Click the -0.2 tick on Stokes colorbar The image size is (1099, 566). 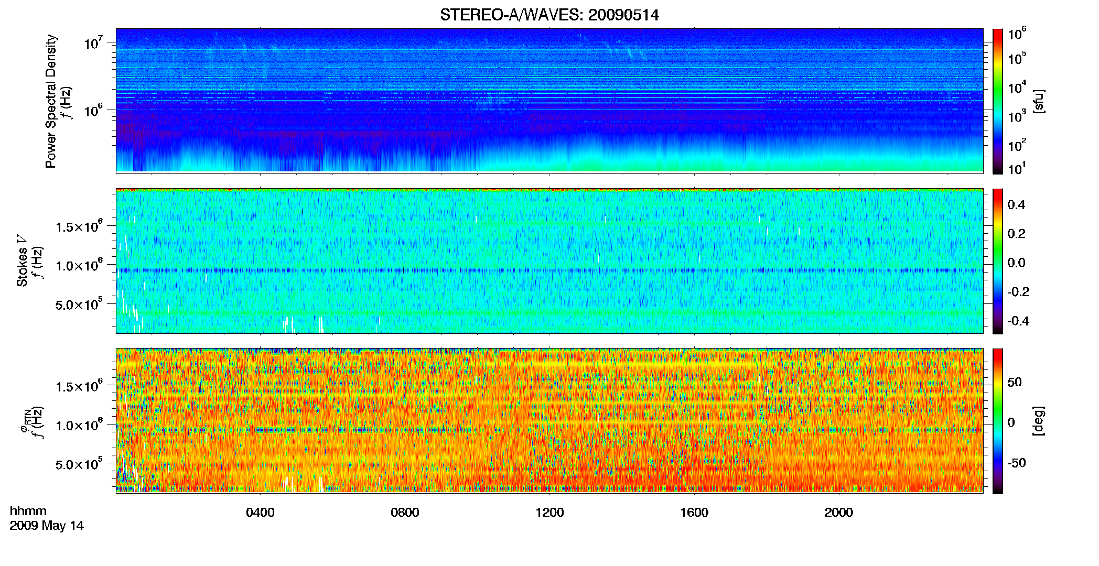(1018, 292)
